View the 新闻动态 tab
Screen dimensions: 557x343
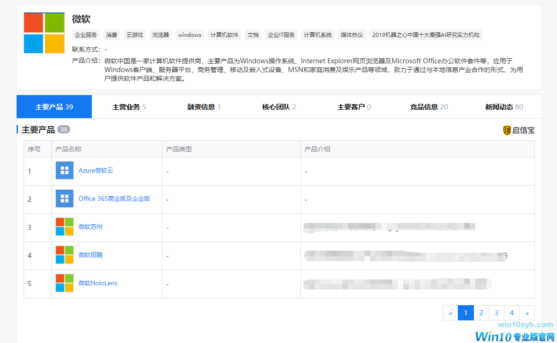504,107
